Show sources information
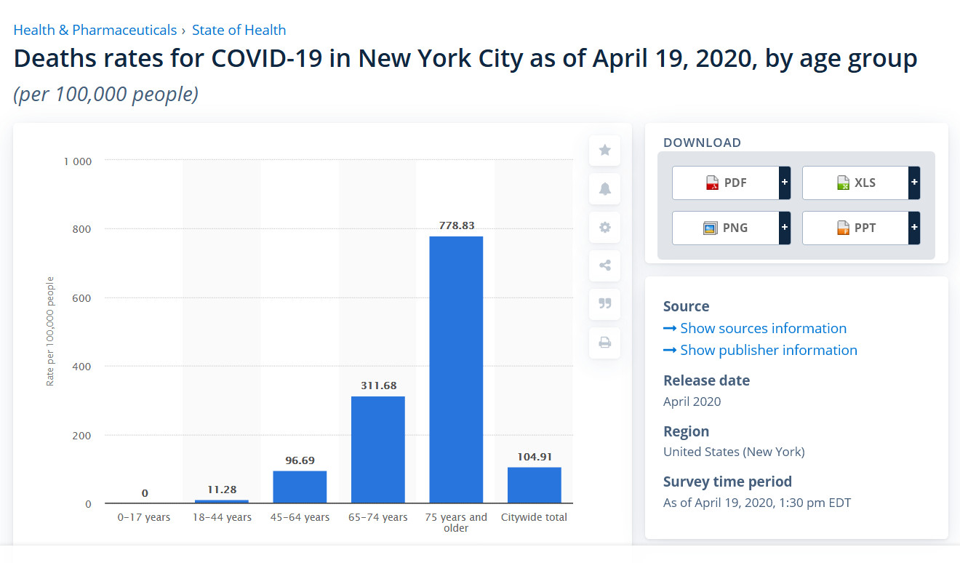The width and height of the screenshot is (960, 563). click(x=763, y=328)
